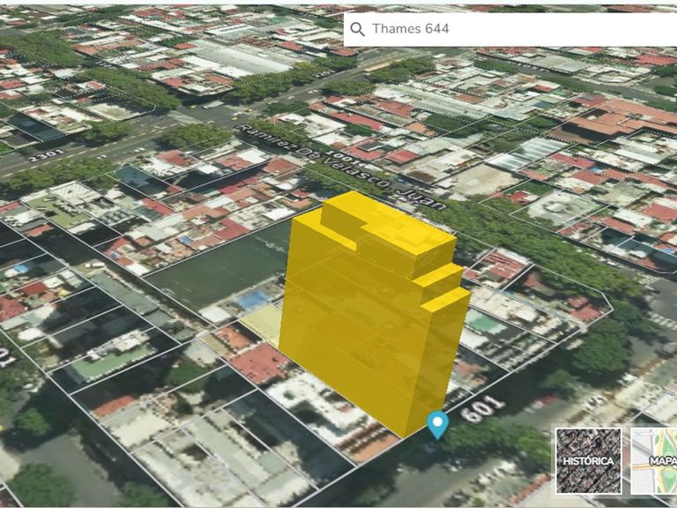Switch to the HISTÓRICA imagery layer

tap(589, 460)
